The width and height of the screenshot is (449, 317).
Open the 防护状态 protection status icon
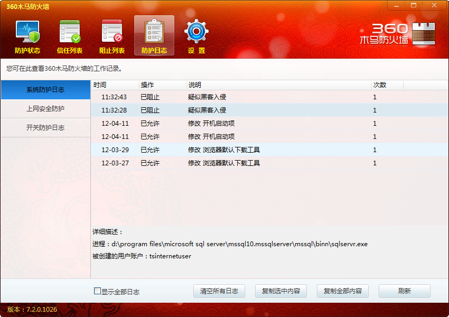coord(27,36)
